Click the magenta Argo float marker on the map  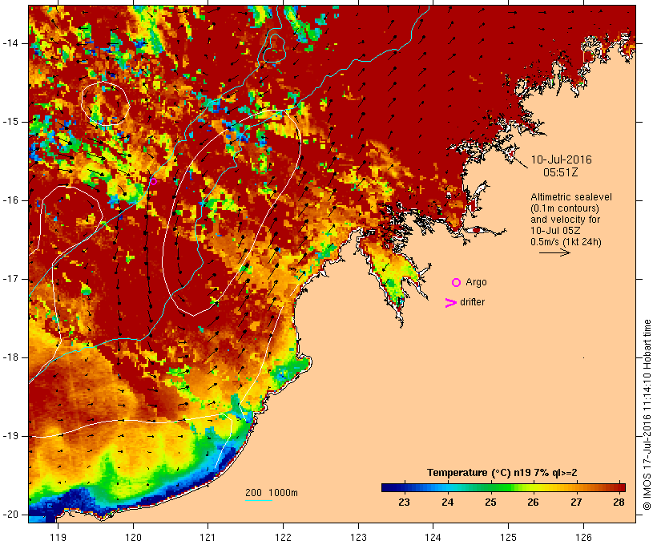click(153, 181)
